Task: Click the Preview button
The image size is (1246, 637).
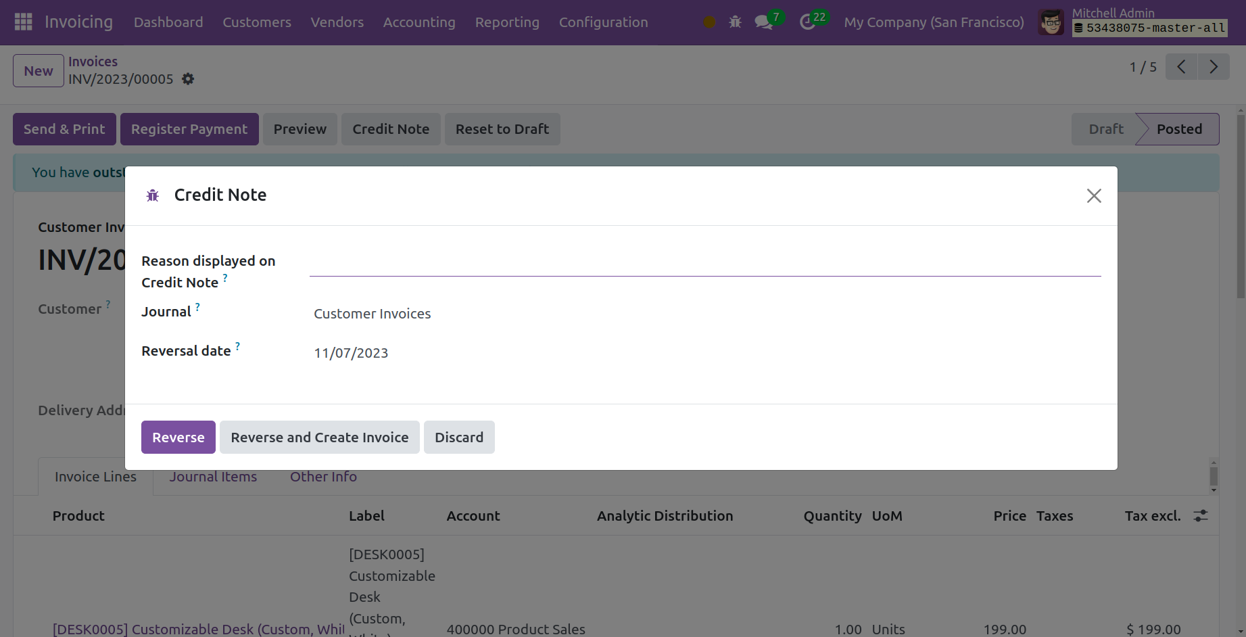Action: (300, 129)
